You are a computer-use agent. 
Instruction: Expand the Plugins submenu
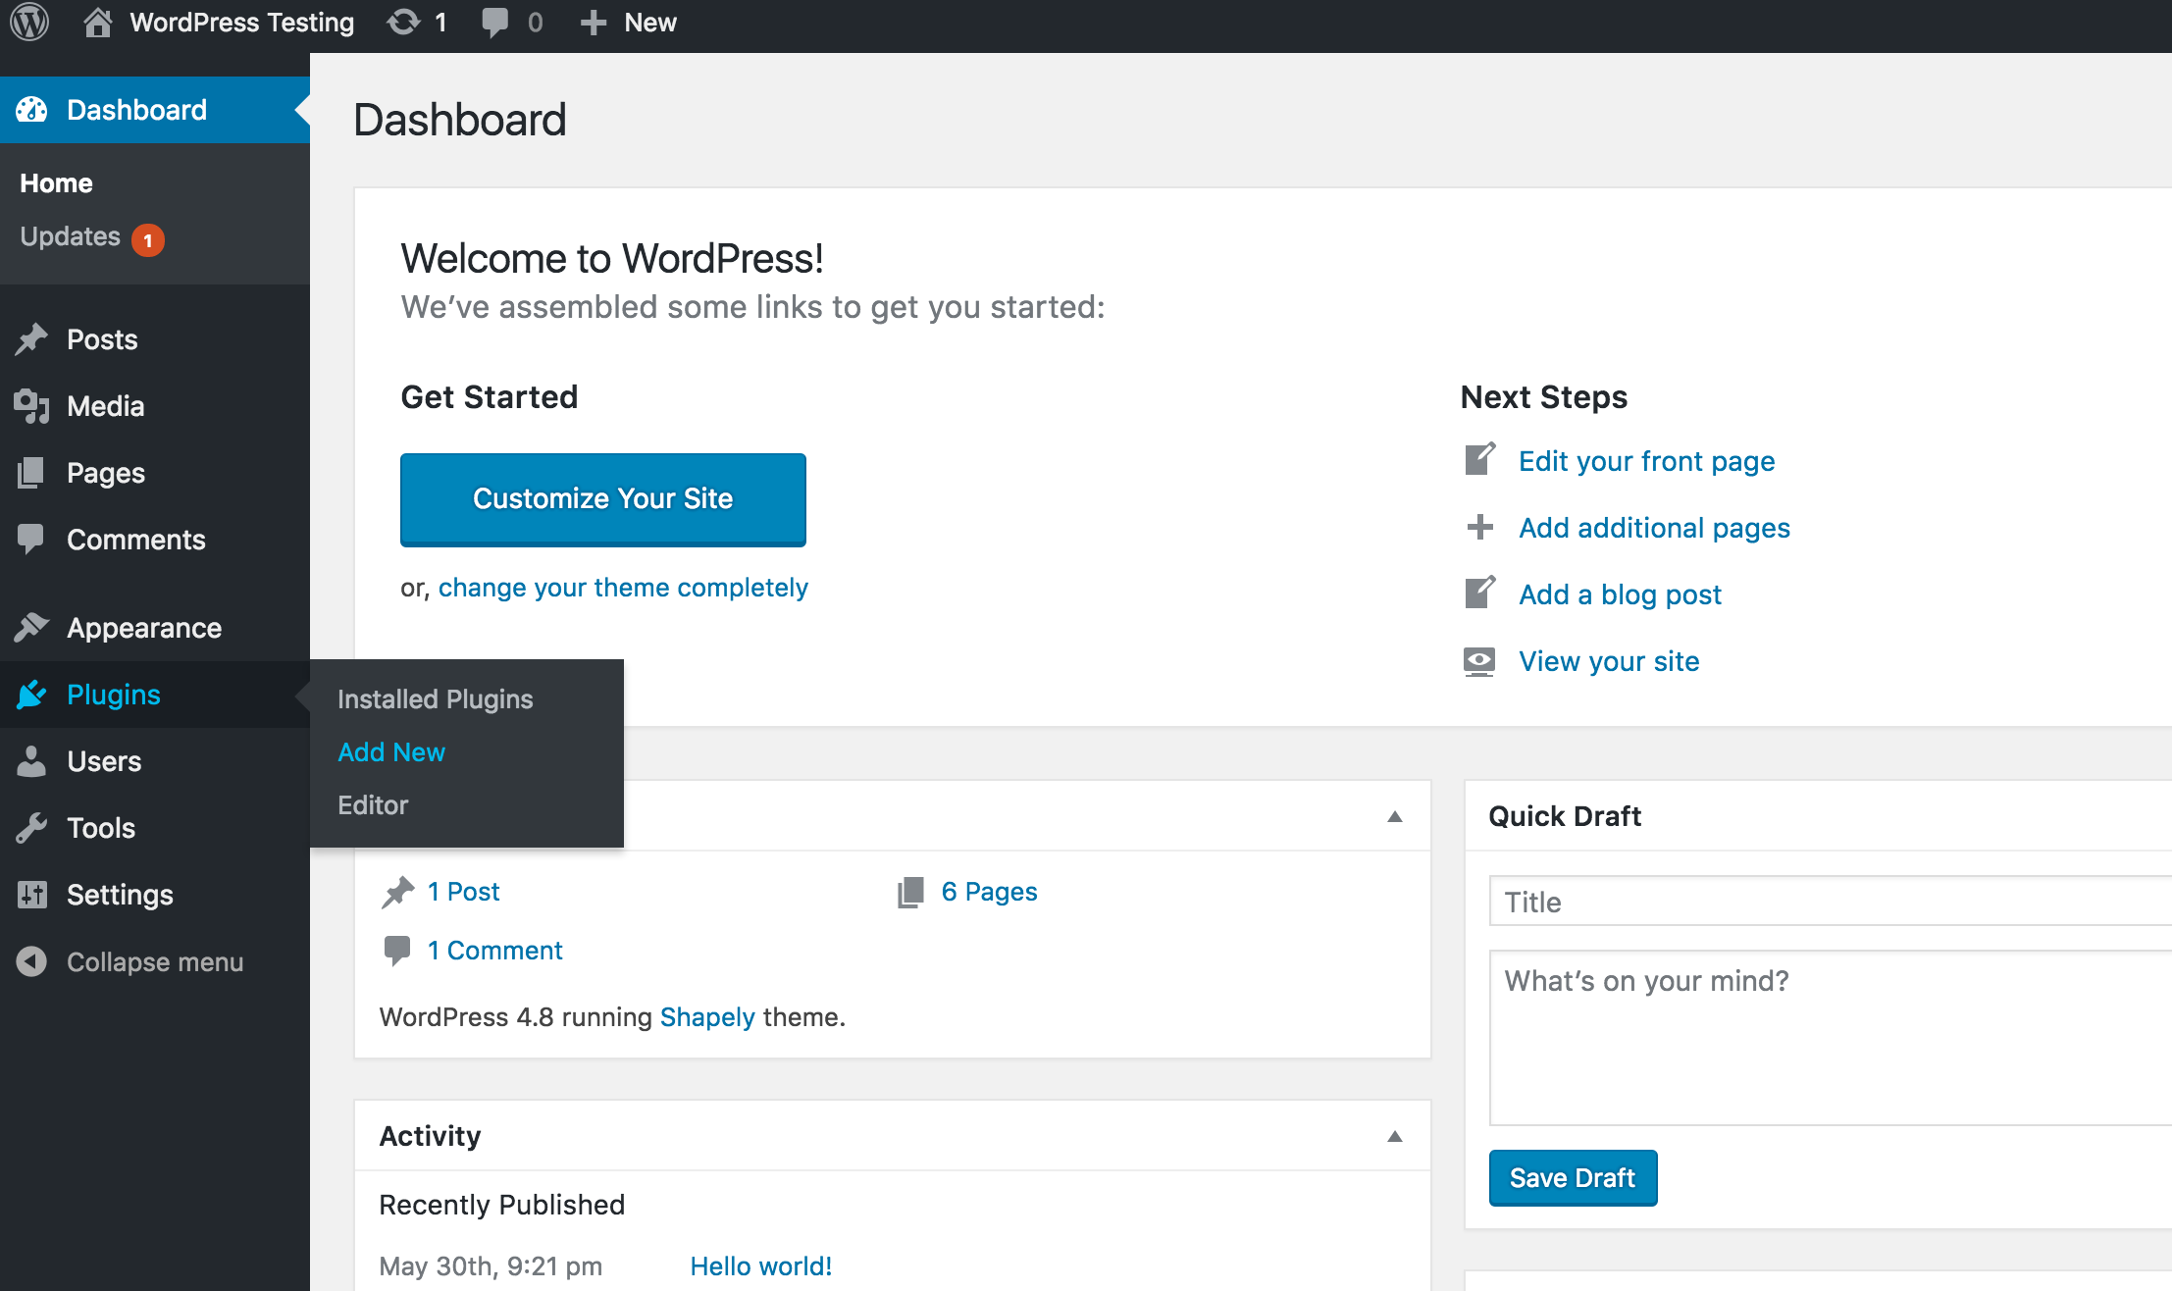pyautogui.click(x=112, y=694)
